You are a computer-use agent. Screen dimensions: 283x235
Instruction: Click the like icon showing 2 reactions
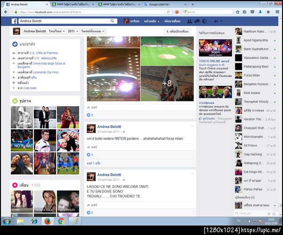(89, 213)
